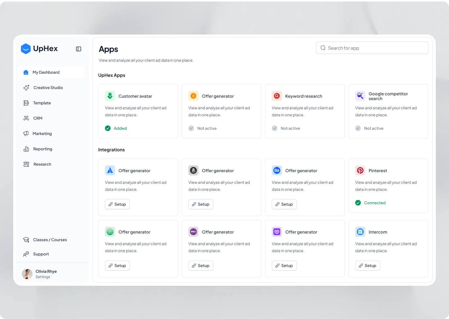Viewport: 449px width, 319px height.
Task: Click the Added status on Customer avatar
Action: [x=116, y=128]
